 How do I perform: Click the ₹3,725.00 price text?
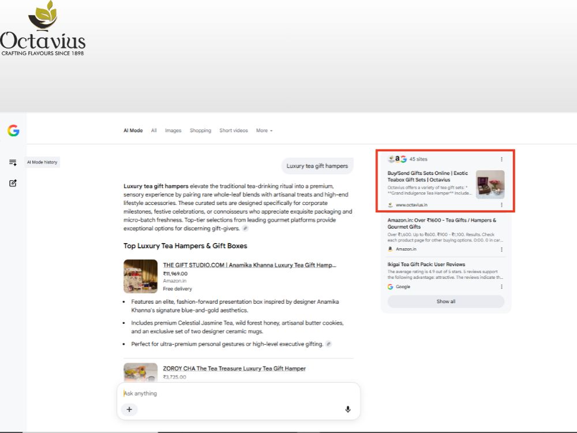(174, 377)
